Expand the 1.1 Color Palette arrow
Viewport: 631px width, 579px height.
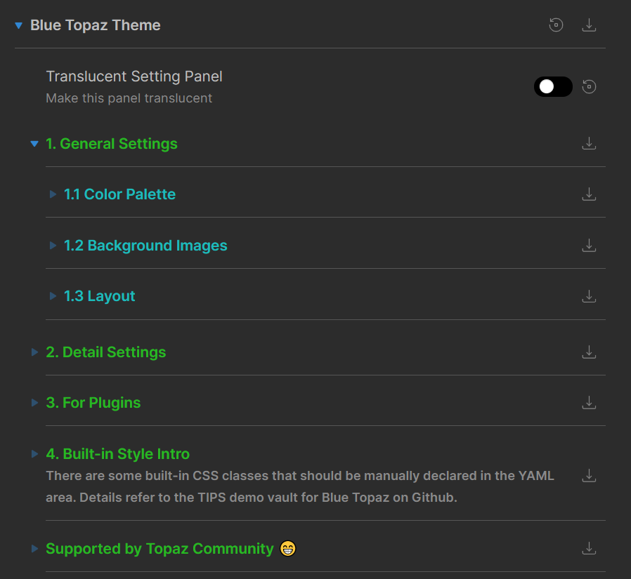point(53,194)
